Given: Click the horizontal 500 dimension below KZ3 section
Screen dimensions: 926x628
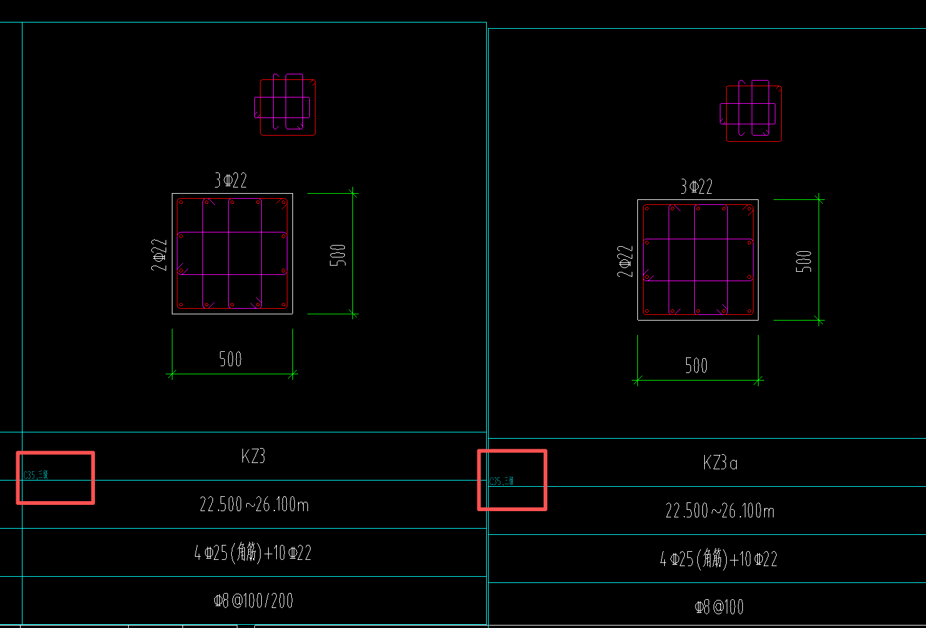Looking at the screenshot, I should pos(231,359).
